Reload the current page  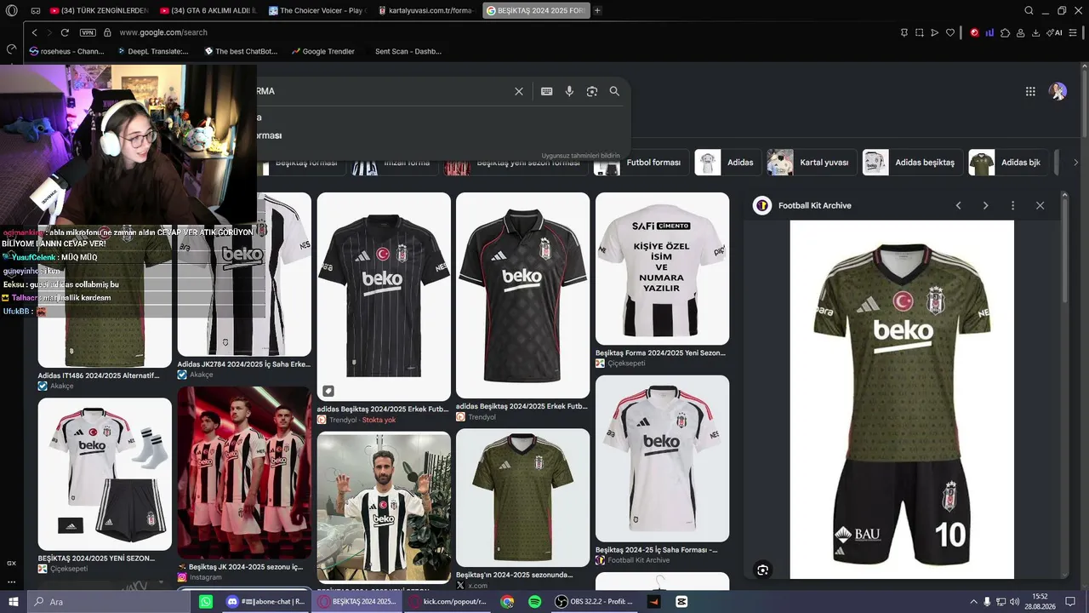tap(65, 32)
